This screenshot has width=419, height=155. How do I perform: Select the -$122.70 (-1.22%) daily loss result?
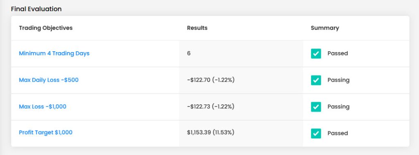point(211,80)
